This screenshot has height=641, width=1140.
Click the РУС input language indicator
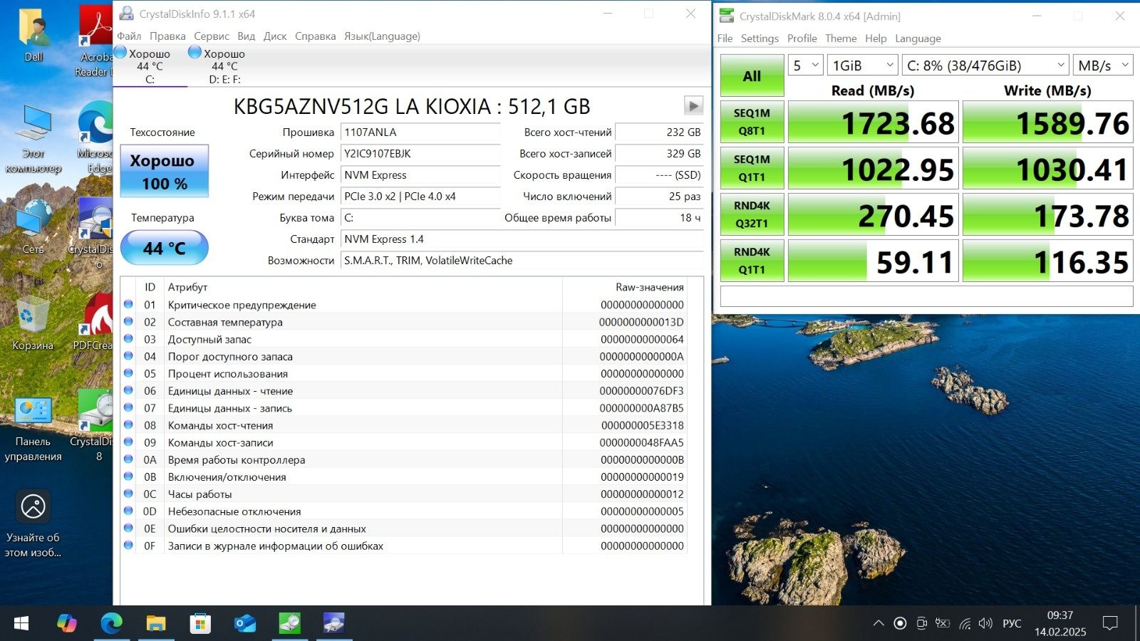click(1012, 623)
